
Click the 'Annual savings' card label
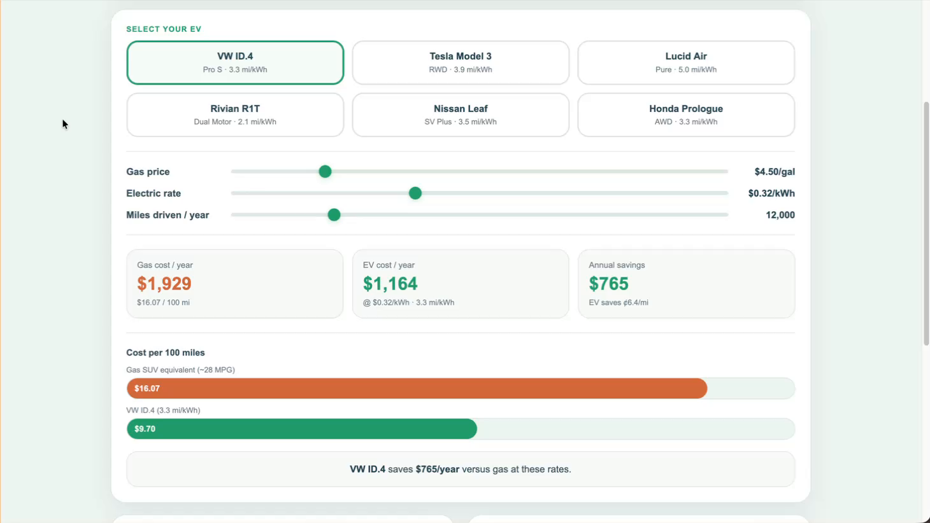[617, 265]
